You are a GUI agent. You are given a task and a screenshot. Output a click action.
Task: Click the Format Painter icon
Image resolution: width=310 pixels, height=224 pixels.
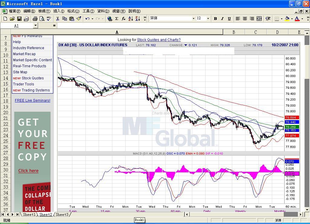79,18
